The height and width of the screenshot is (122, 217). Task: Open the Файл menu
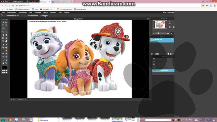[3, 12]
